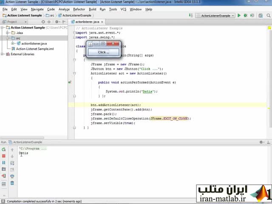Open the Project Structure icon
This screenshot has width=272, height=204.
(x=261, y=15)
